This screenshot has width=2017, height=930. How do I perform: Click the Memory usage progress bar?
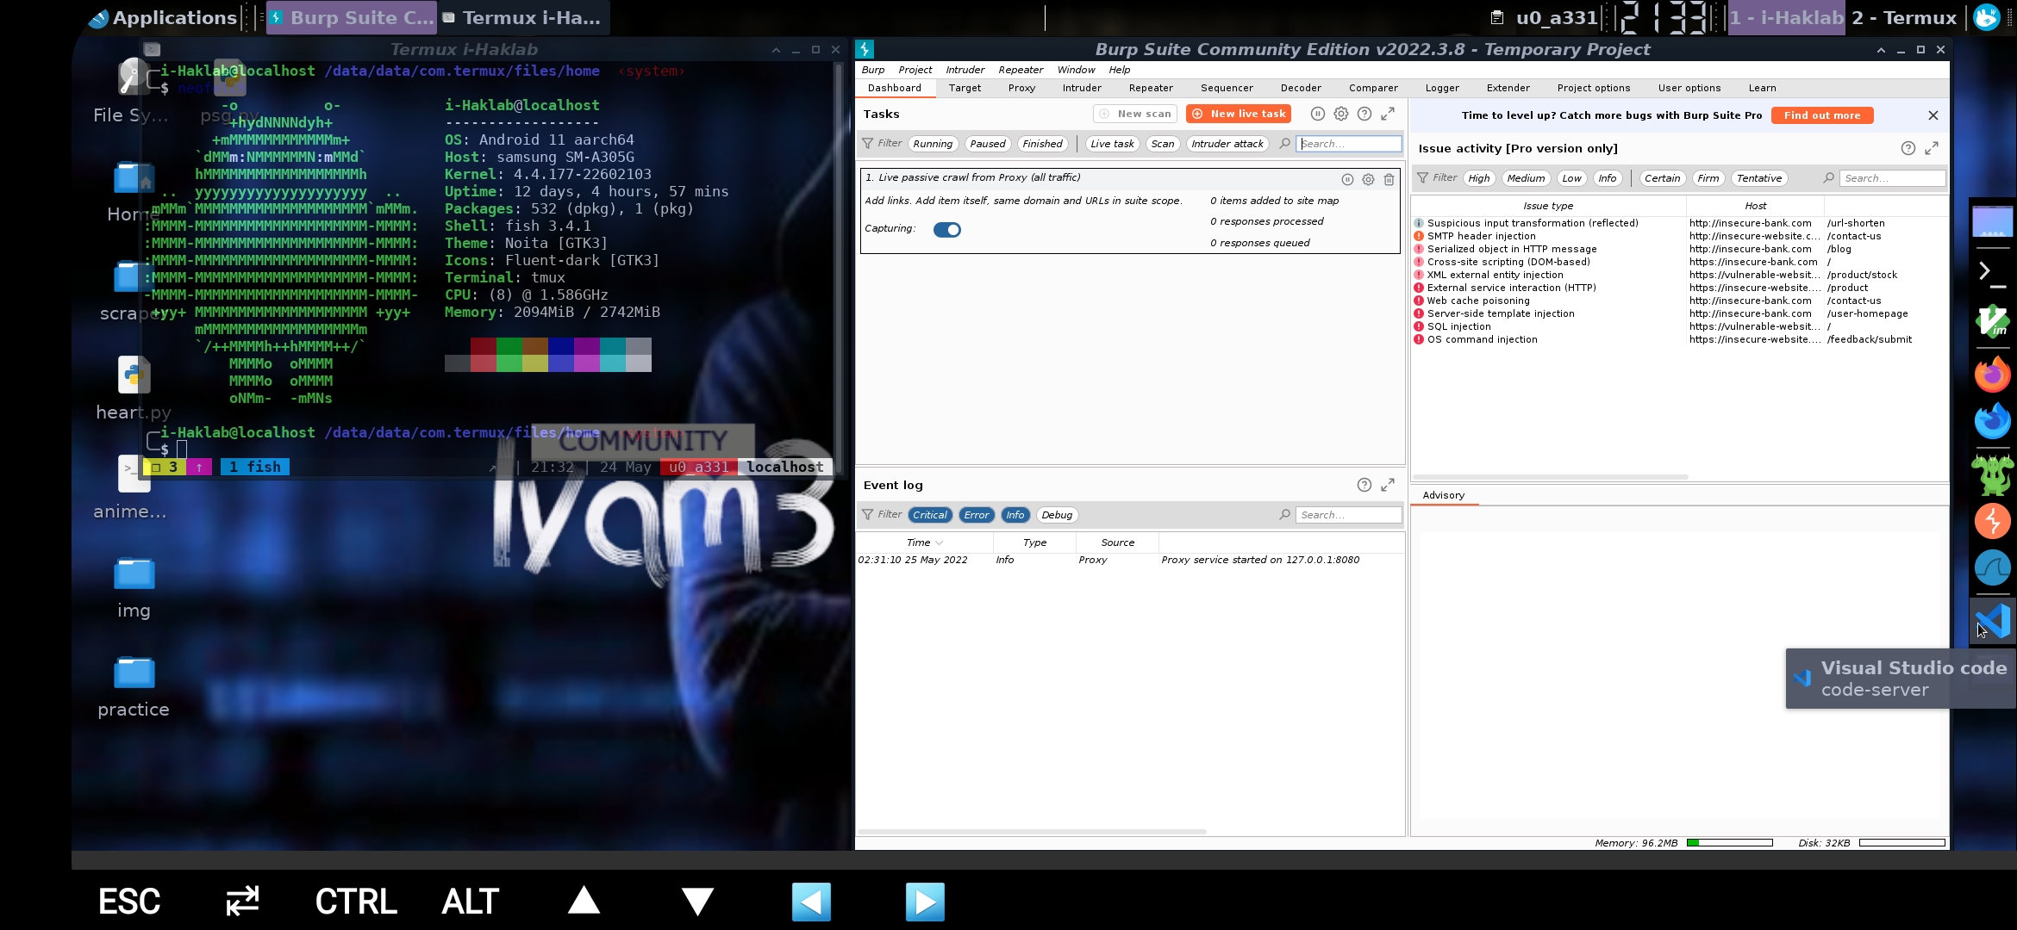click(1729, 843)
